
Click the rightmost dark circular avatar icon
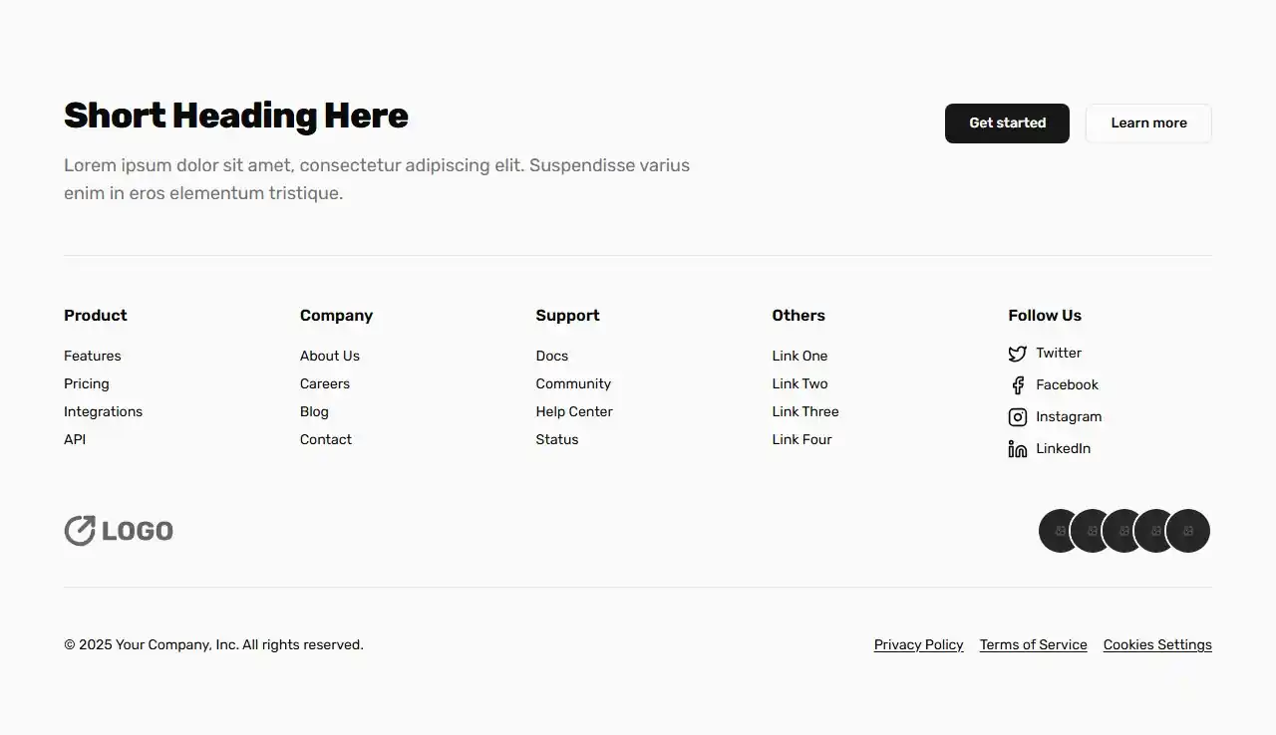(1188, 531)
